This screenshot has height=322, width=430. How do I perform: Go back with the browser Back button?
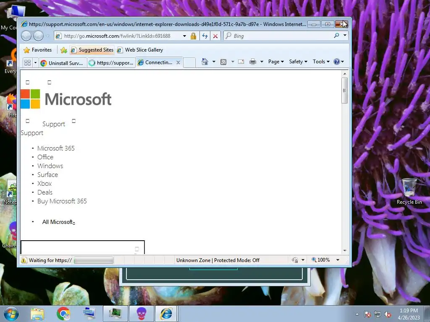[26, 36]
